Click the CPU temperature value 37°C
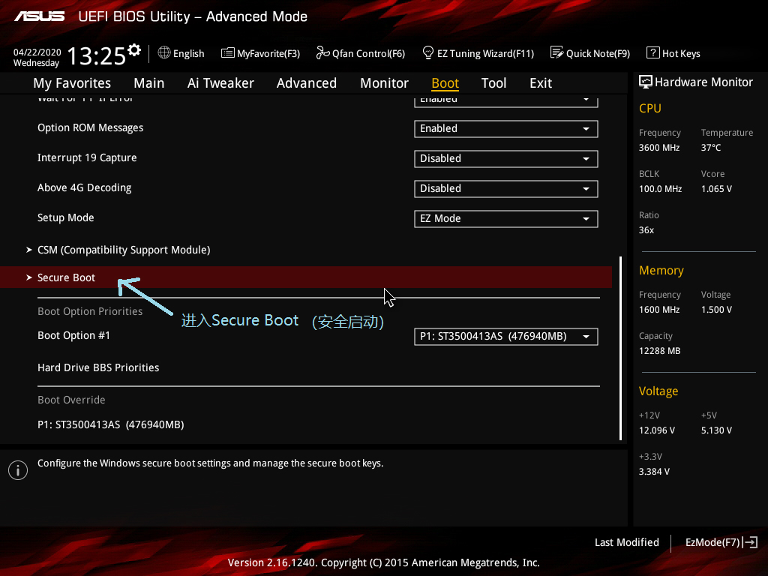This screenshot has height=576, width=768. [x=711, y=148]
